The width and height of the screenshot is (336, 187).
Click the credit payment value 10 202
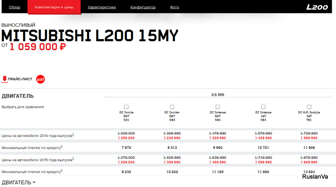click(x=172, y=172)
